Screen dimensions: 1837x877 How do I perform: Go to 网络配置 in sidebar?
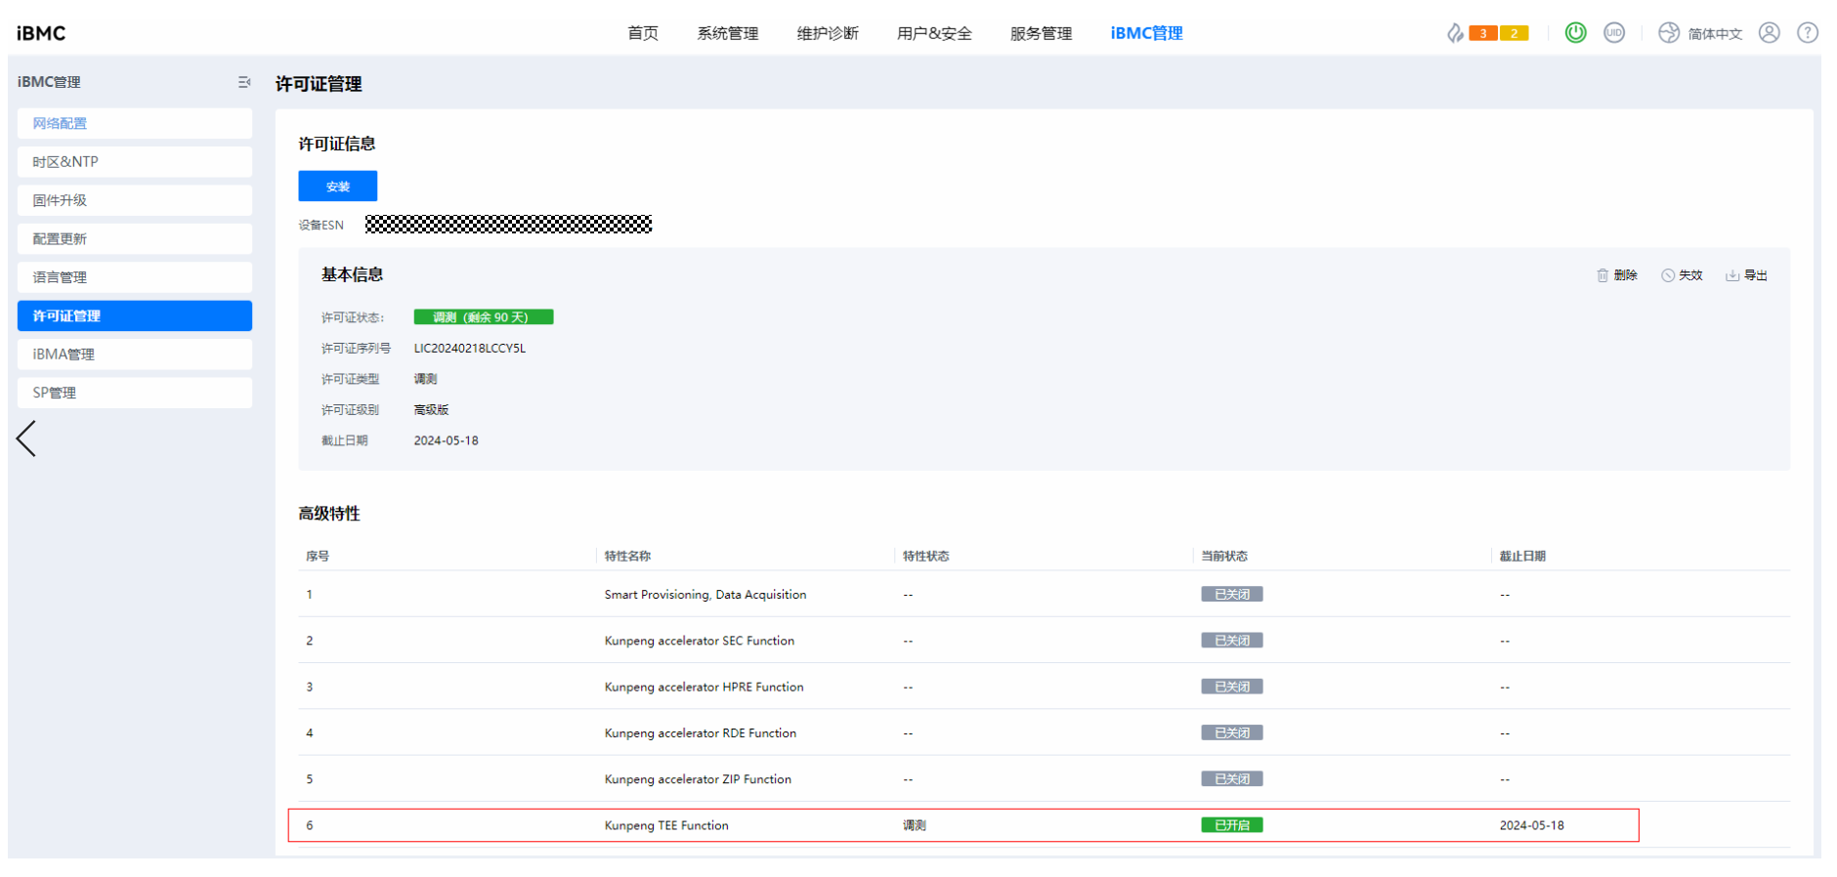[x=135, y=123]
